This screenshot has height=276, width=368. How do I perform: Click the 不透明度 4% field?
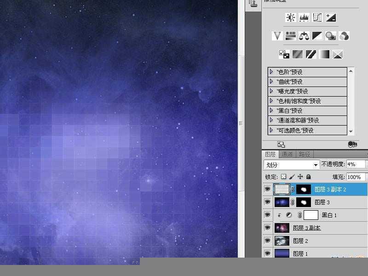[x=356, y=164]
